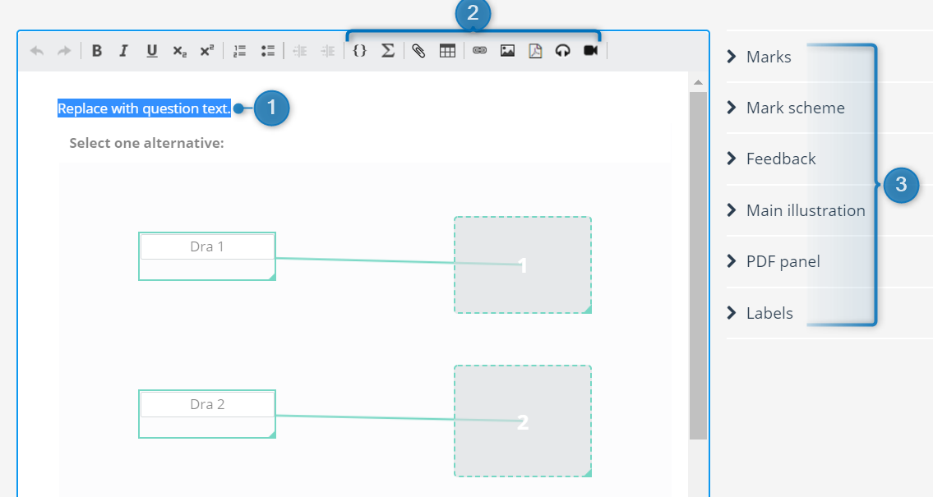
Task: Insert a table
Action: (x=447, y=51)
